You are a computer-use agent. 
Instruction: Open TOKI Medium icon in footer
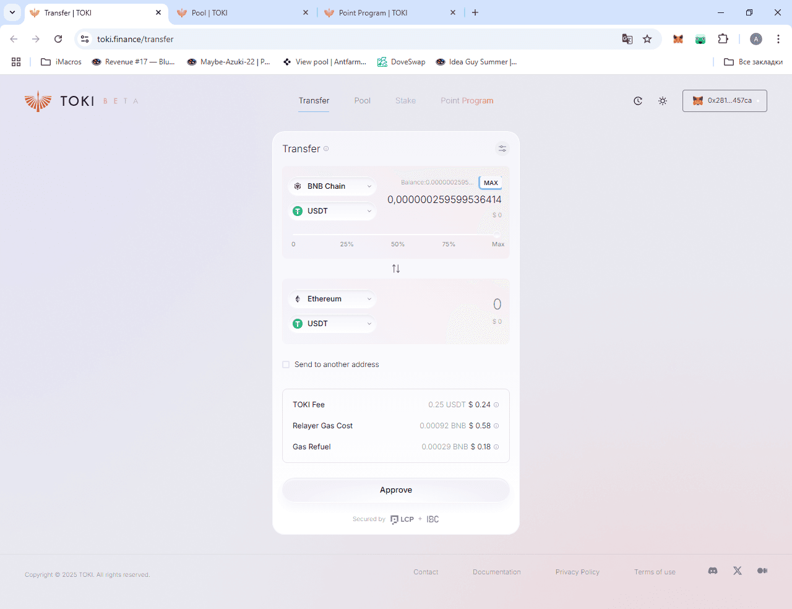[762, 571]
